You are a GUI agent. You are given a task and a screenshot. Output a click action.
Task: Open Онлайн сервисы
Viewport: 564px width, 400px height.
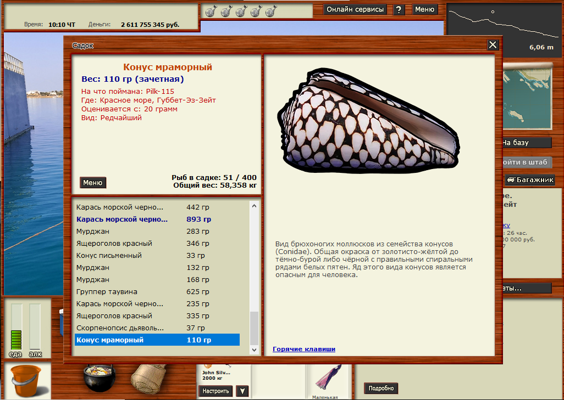click(x=355, y=9)
